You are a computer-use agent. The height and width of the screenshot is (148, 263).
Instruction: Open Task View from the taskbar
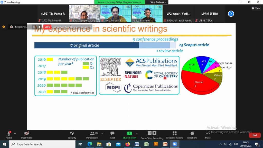click(80, 144)
